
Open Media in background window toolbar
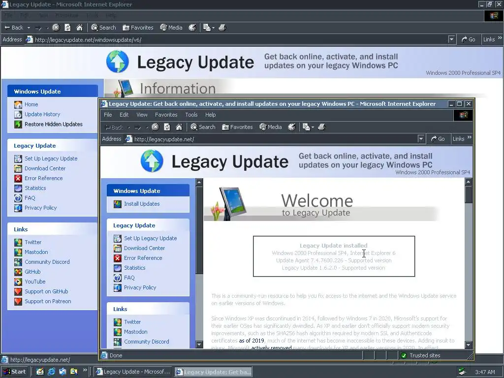(171, 28)
